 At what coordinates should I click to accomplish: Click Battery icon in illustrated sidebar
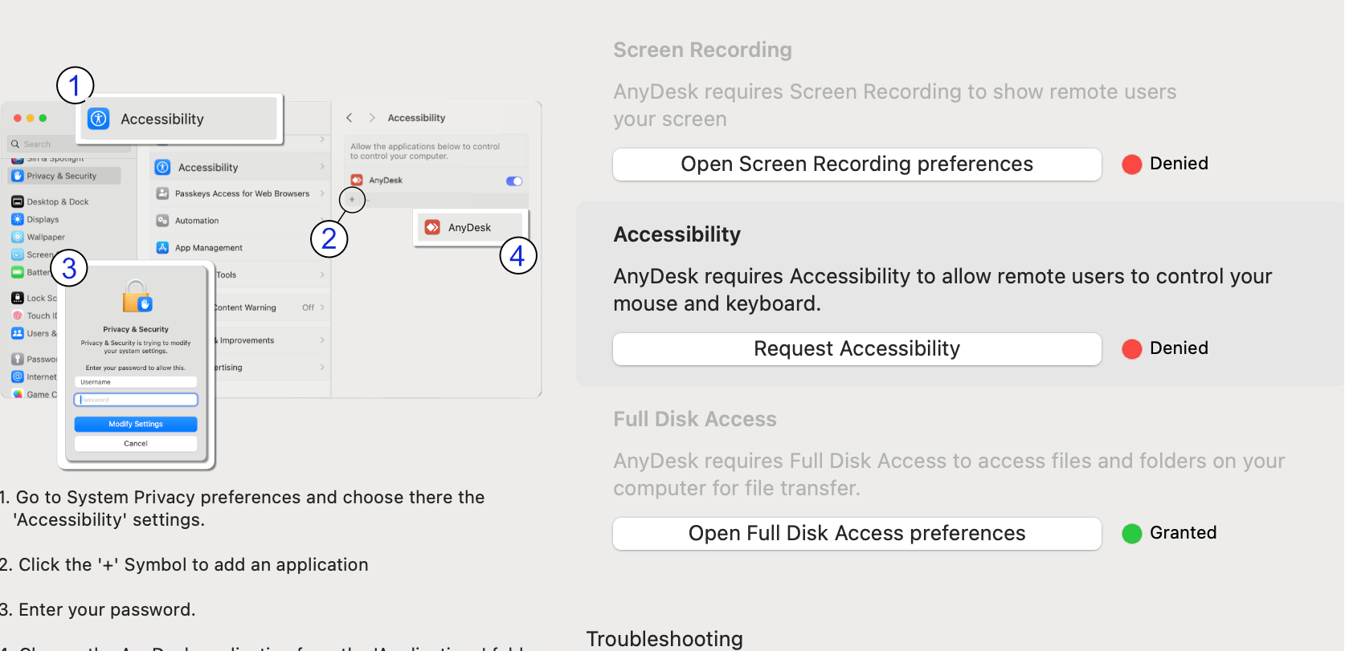click(x=18, y=272)
